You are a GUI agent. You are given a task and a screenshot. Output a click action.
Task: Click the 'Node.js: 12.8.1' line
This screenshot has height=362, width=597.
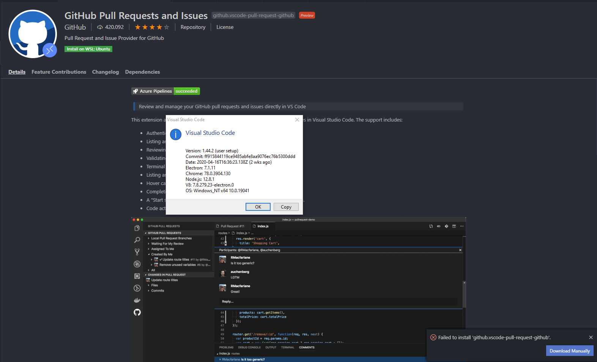[200, 179]
